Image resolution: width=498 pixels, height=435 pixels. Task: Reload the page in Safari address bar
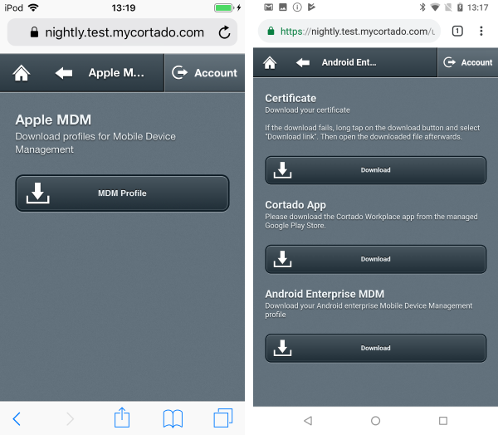pos(224,32)
